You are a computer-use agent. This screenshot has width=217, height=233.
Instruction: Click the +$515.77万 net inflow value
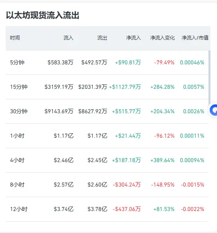[126, 111]
